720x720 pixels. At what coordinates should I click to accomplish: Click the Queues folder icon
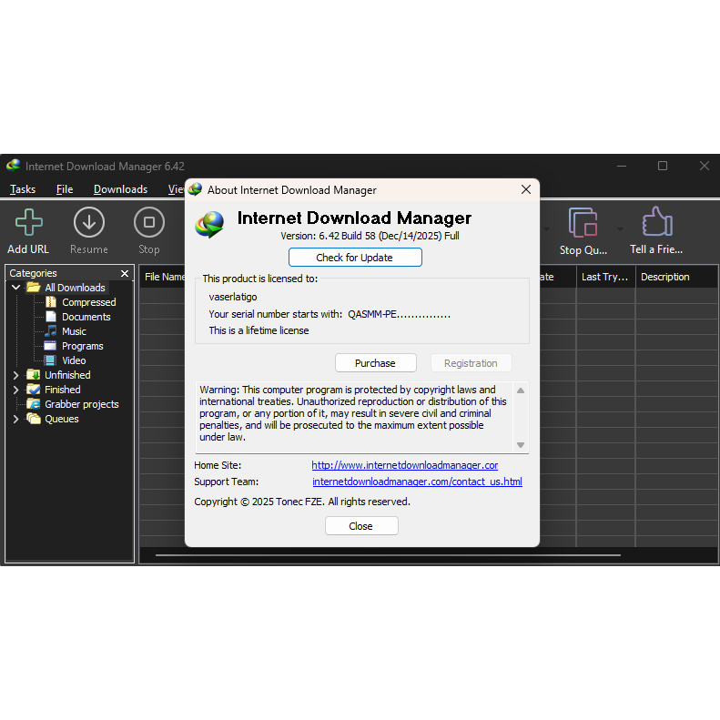pos(33,419)
